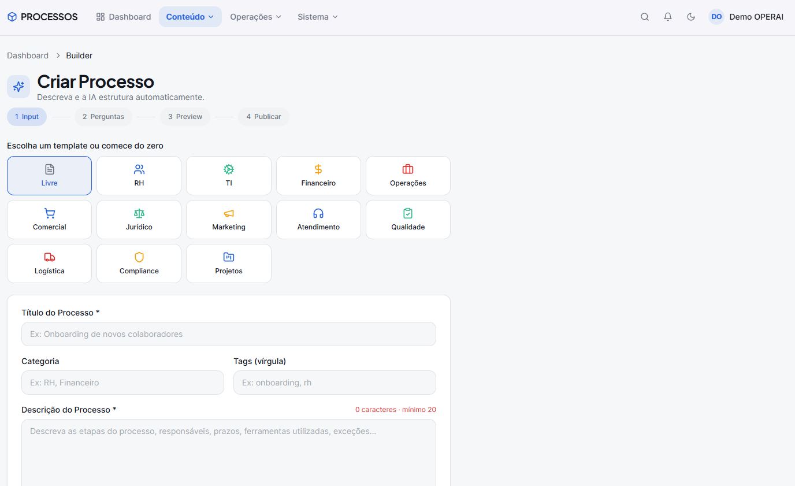Select the Livre blank template

(x=49, y=176)
